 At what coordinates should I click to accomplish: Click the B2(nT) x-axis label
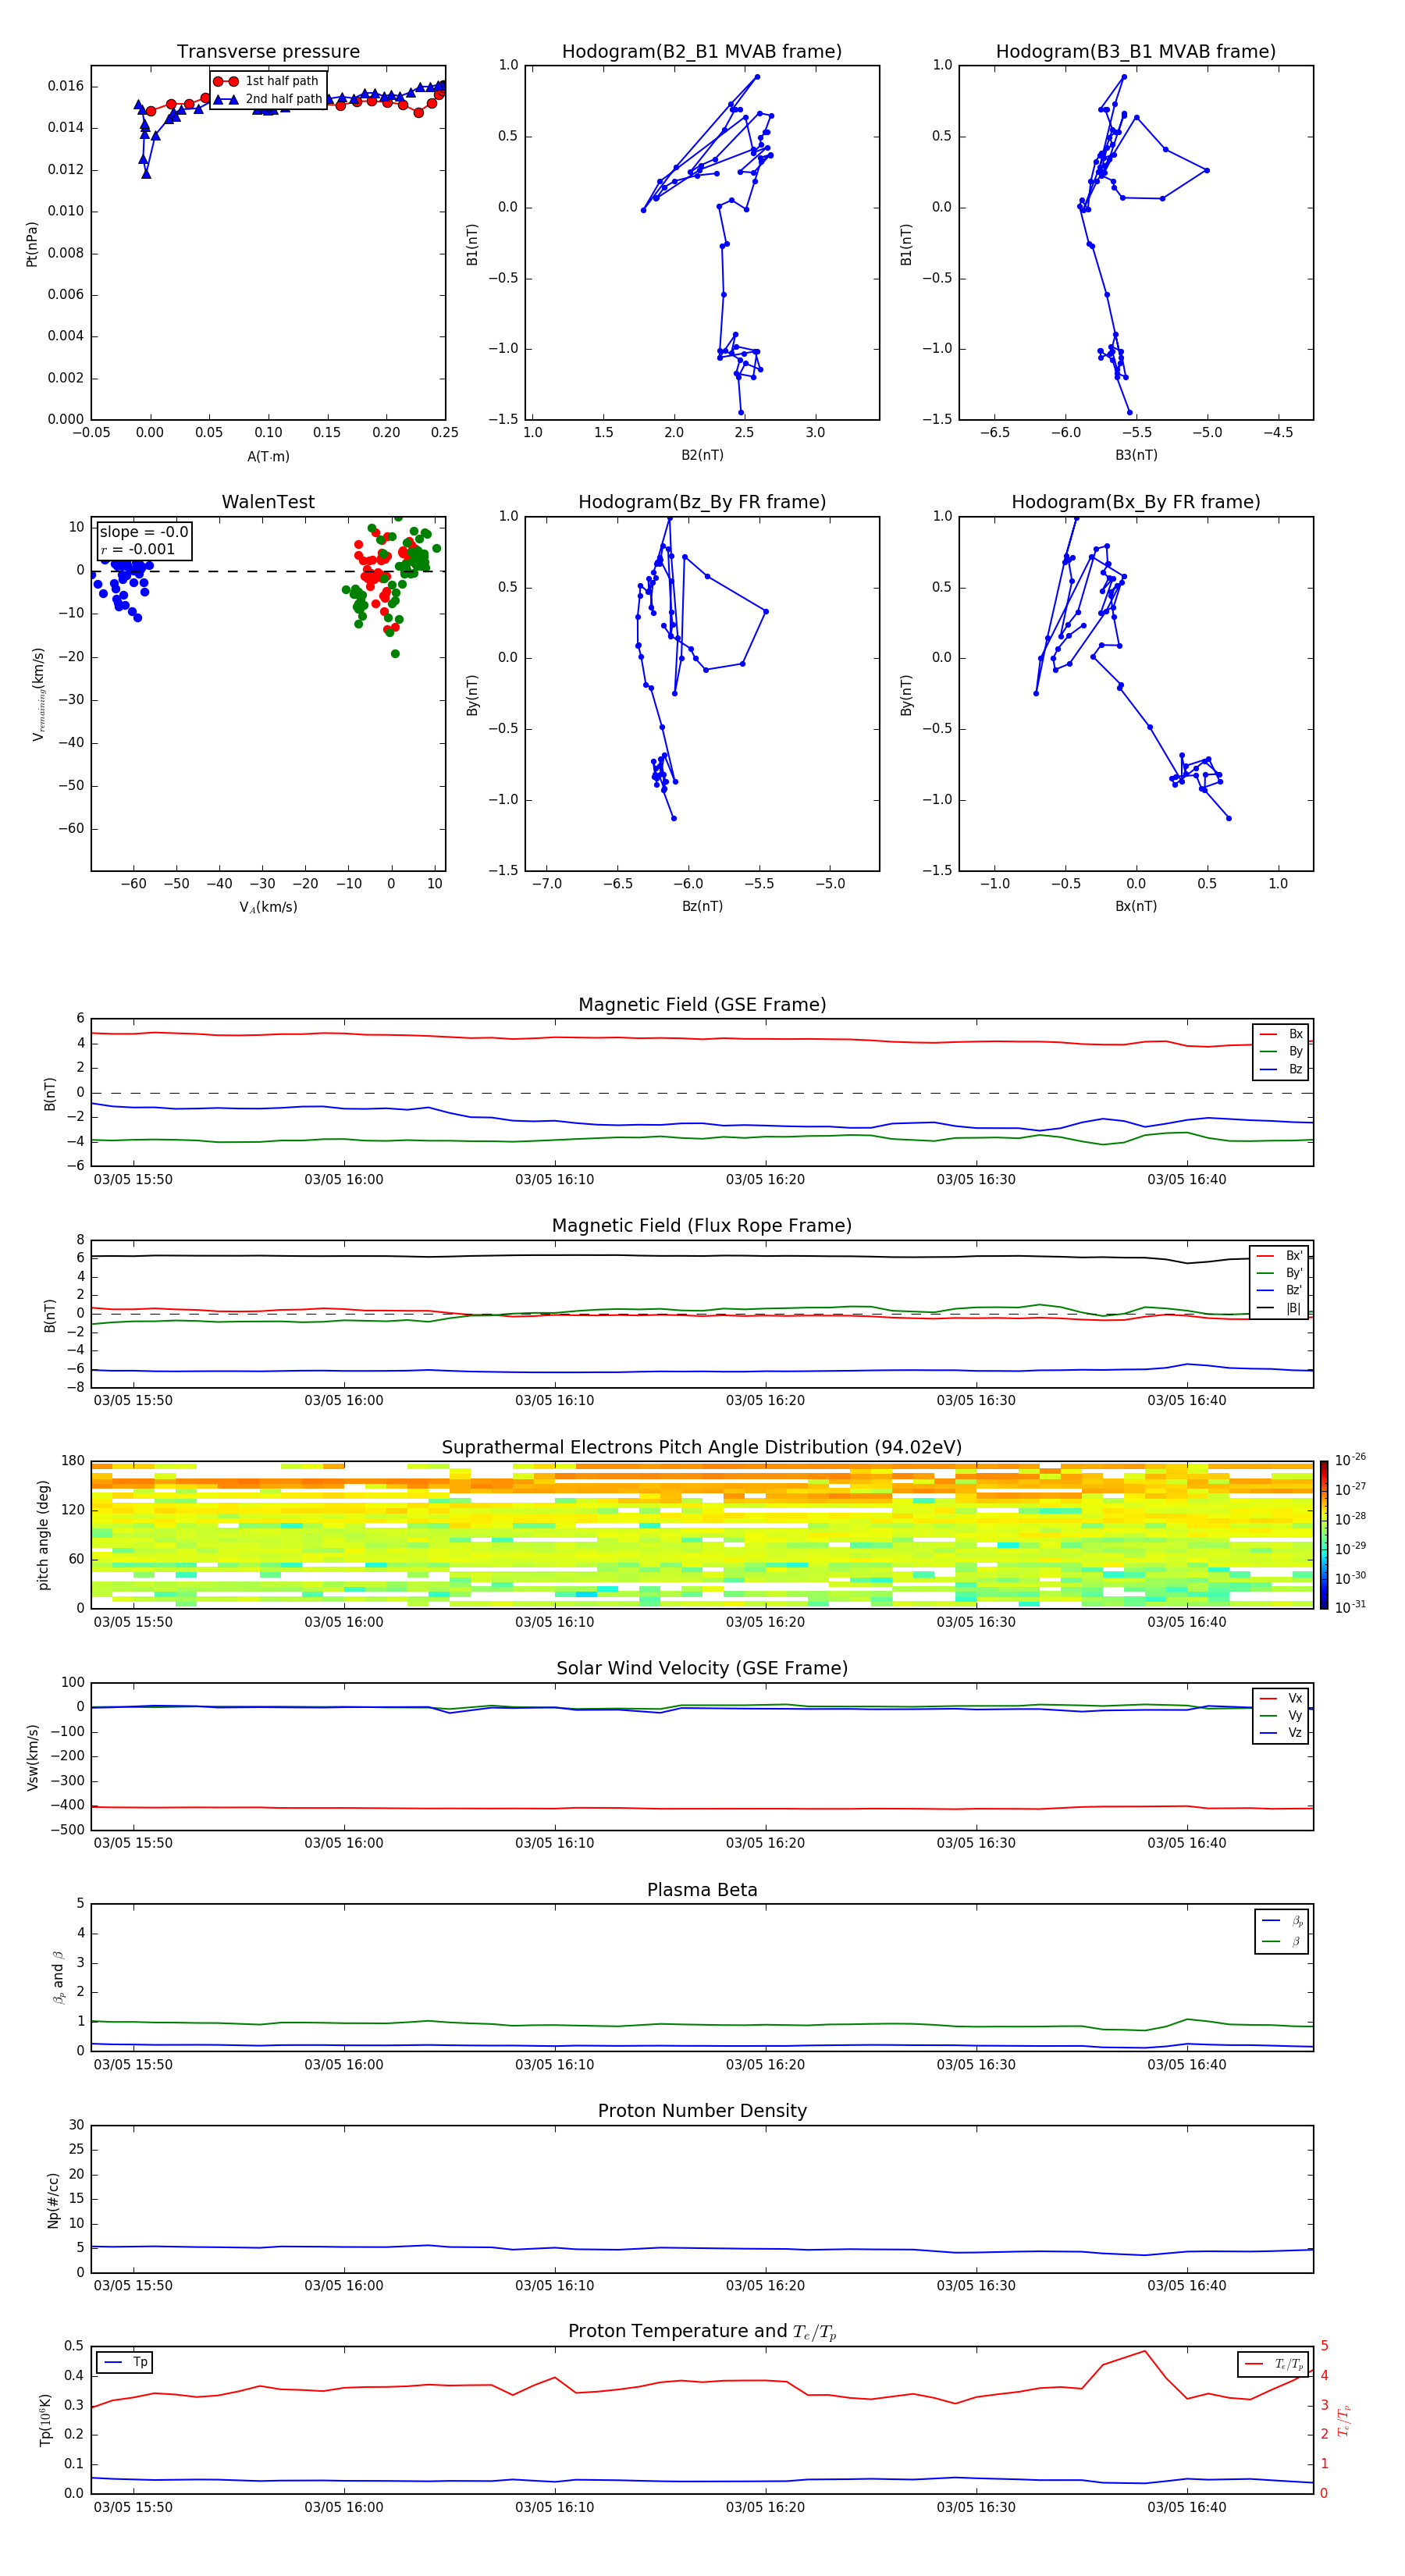pyautogui.click(x=702, y=455)
